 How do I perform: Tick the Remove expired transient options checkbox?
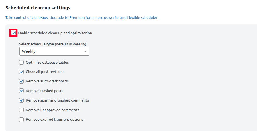click(x=21, y=120)
